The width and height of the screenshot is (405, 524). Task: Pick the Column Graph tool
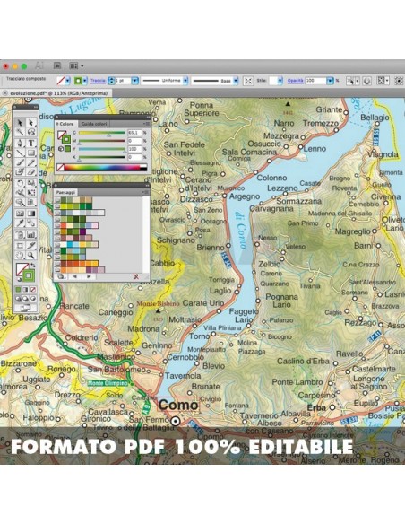click(30, 234)
